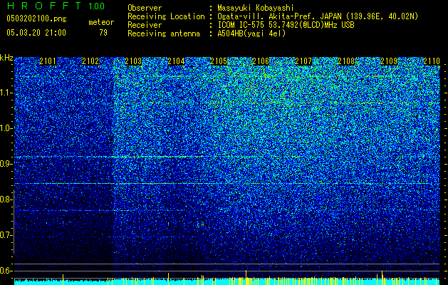Click the 0.8 kHz axis tick label
The height and width of the screenshot is (285, 448).
[x=6, y=199]
